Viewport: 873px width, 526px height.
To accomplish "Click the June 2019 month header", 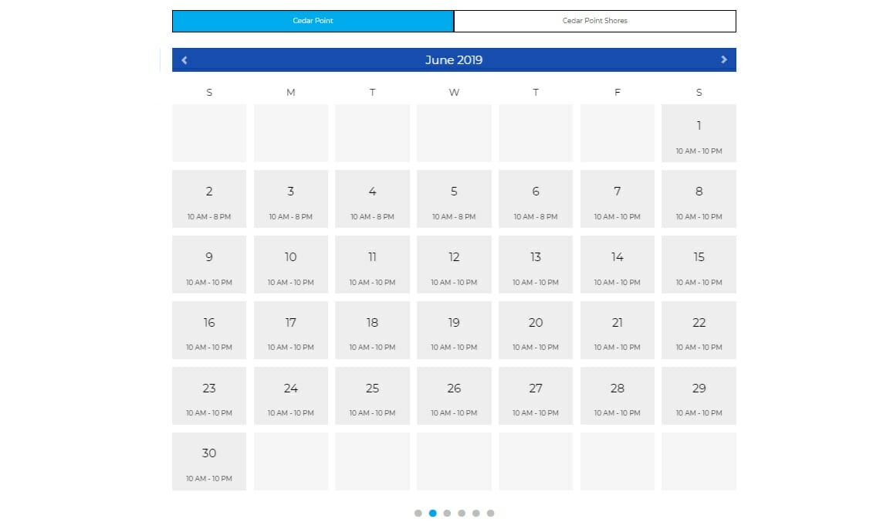I will 454,60.
